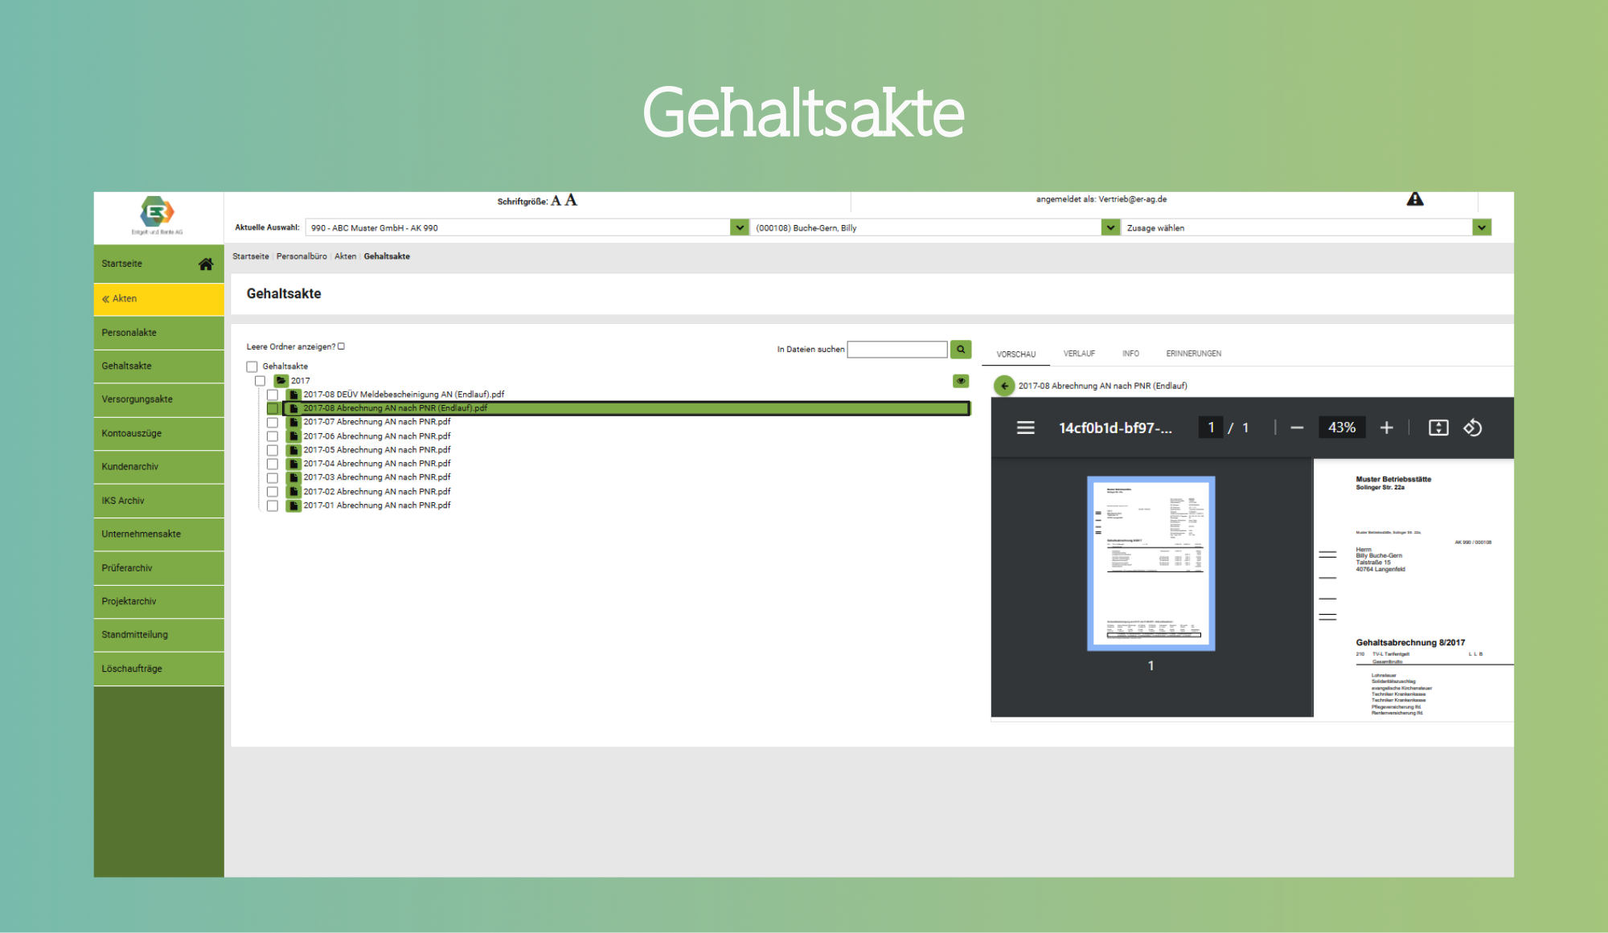
Task: Click the In Dateien suchen input field
Action: [x=896, y=350]
